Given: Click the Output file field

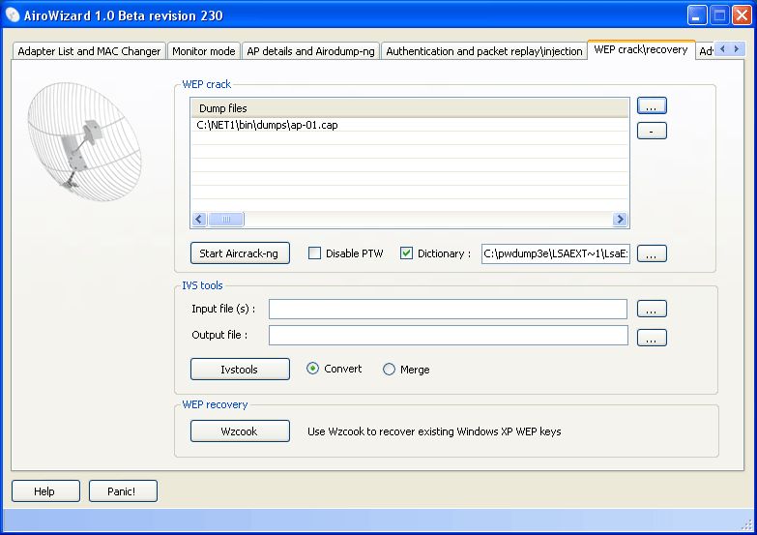Looking at the screenshot, I should click(x=448, y=336).
